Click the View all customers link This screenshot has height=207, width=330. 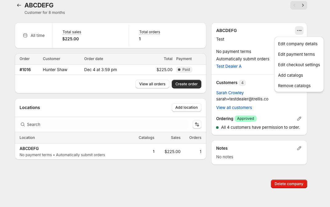click(x=234, y=108)
